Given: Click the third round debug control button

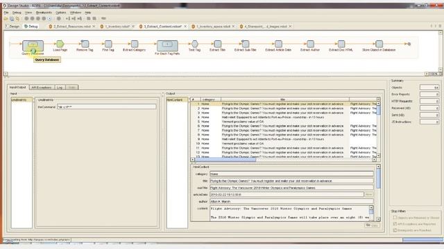Looking at the screenshot, I should pos(38,19).
